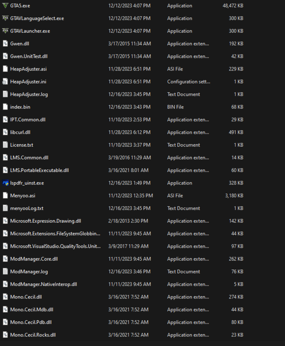The height and width of the screenshot is (346, 285).
Task: Click the ModManager.Core.dll file icon
Action: click(5, 259)
